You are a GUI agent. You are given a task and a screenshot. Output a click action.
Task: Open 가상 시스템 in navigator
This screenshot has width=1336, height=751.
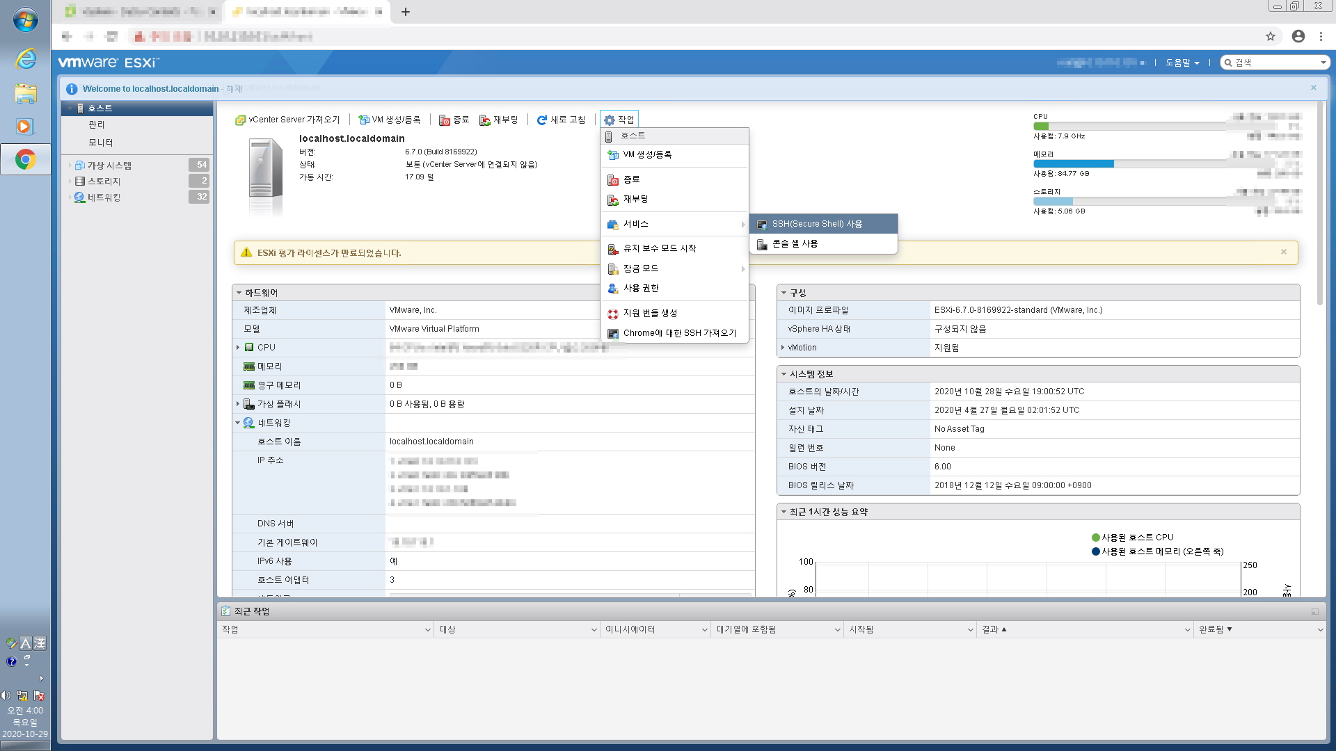(109, 165)
